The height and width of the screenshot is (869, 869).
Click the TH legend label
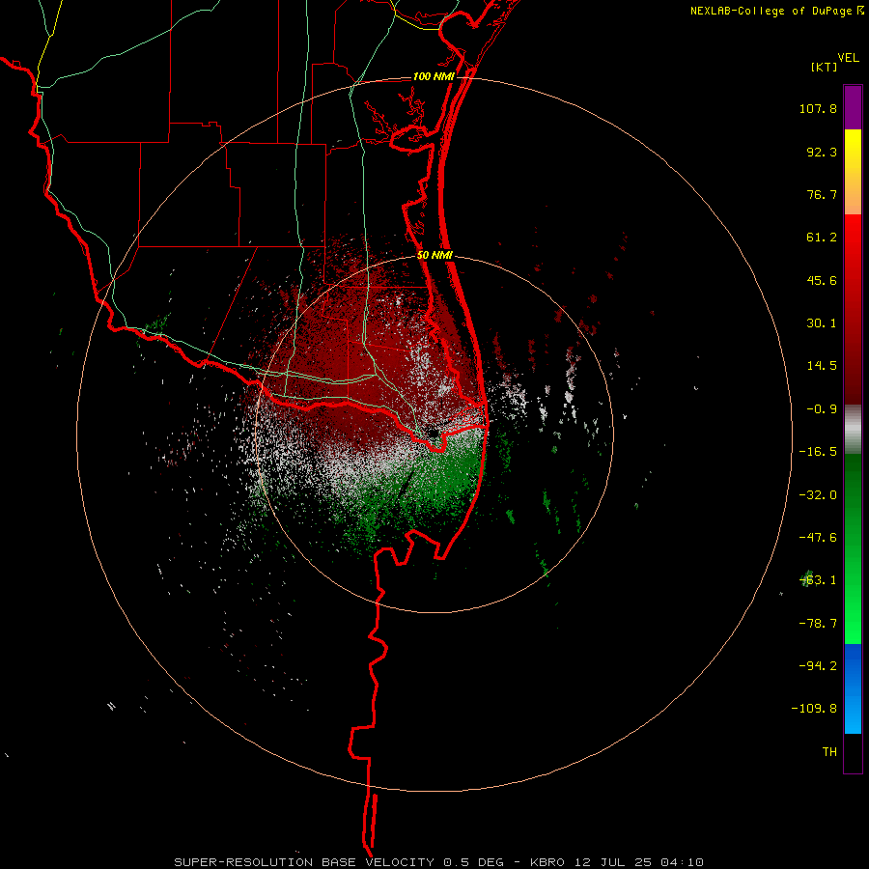829,752
